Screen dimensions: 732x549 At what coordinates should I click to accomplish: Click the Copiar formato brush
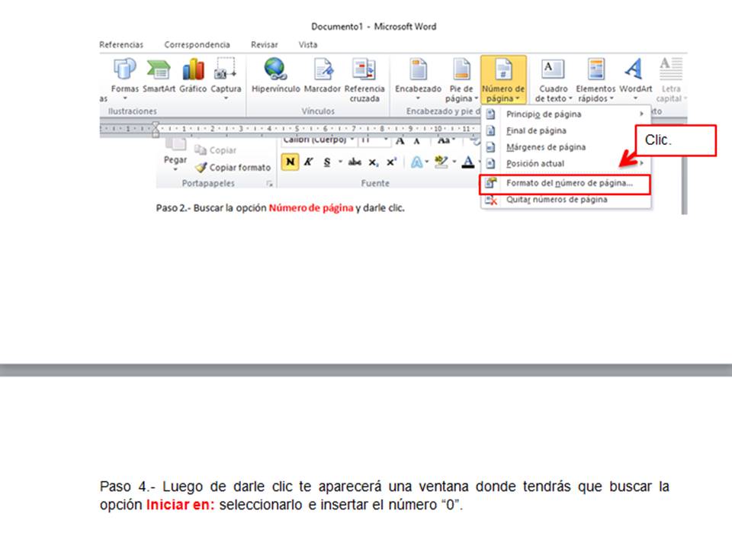click(x=201, y=167)
